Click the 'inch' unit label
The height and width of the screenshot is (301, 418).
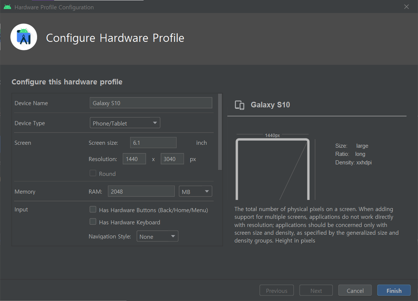pos(201,143)
